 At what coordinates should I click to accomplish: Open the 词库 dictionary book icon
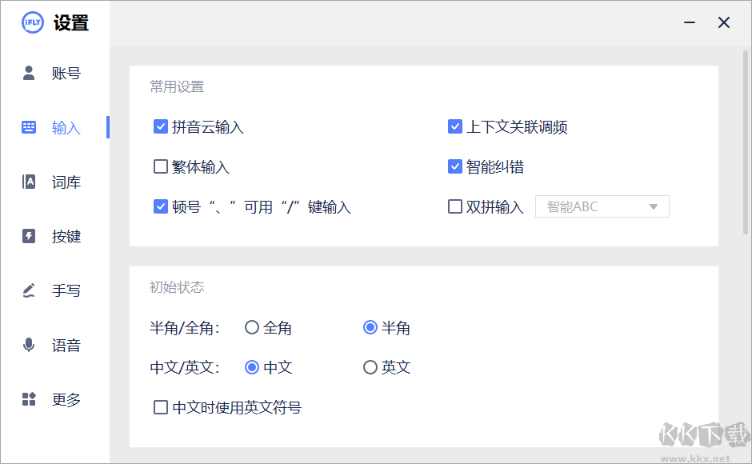pyautogui.click(x=29, y=182)
